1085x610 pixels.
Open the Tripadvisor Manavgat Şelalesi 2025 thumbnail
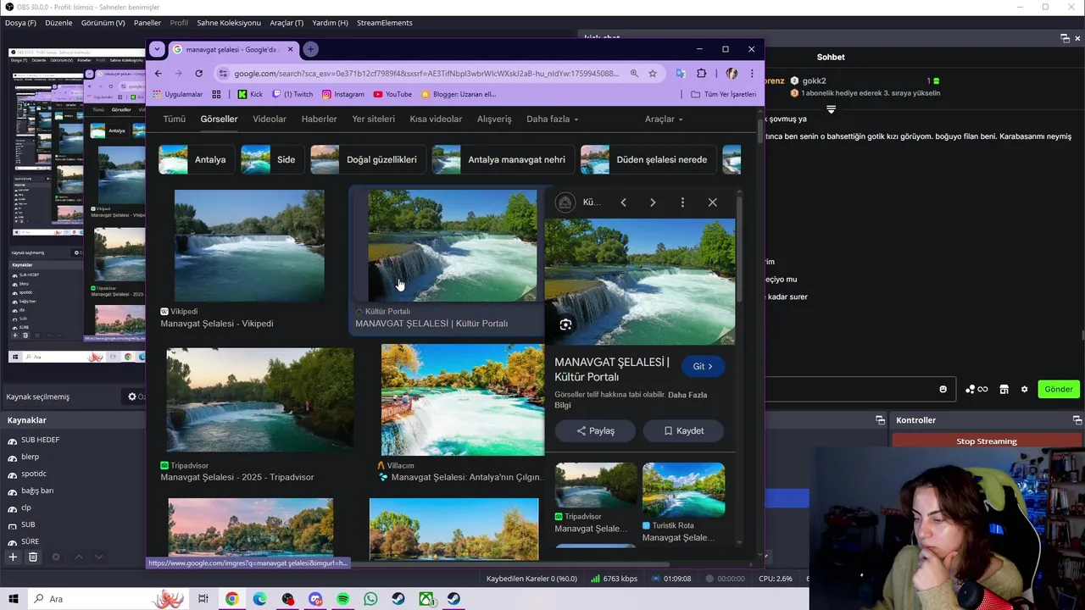(260, 399)
